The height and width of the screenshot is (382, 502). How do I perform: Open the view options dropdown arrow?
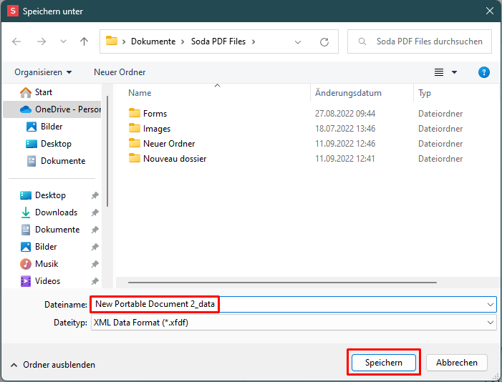(454, 72)
